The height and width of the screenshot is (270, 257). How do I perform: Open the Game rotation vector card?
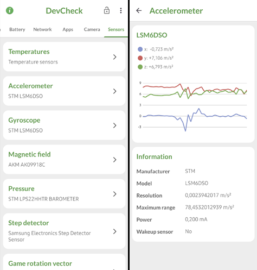pos(64,262)
